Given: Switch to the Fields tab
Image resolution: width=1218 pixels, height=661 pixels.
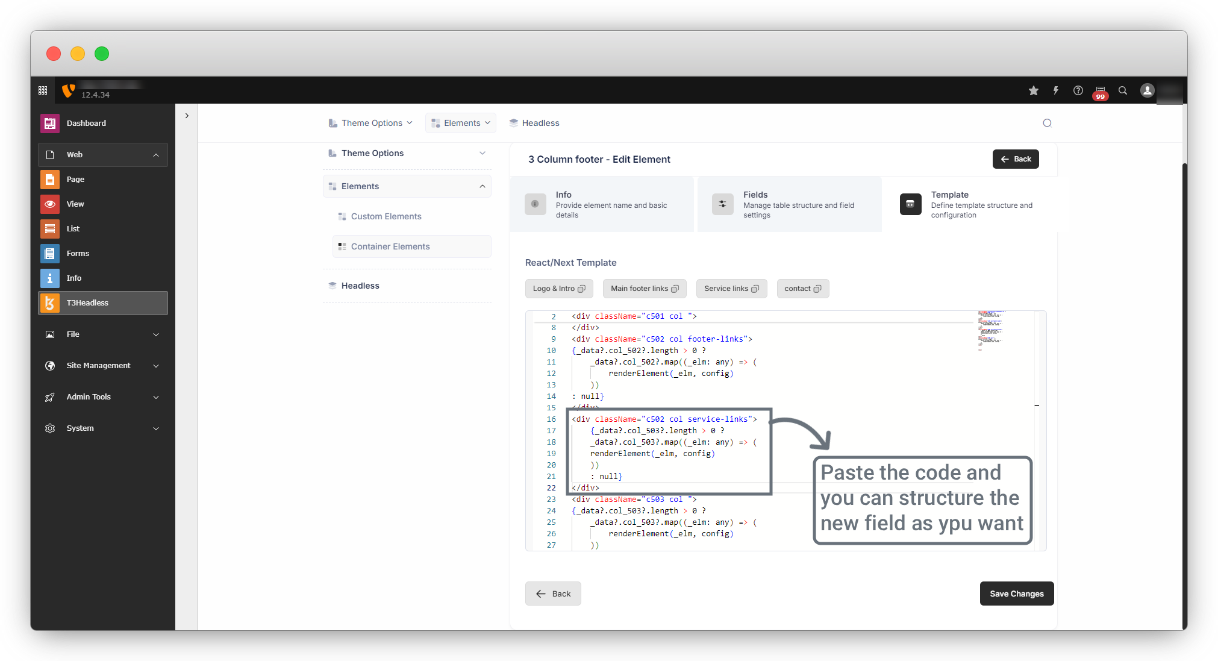Looking at the screenshot, I should tap(789, 204).
